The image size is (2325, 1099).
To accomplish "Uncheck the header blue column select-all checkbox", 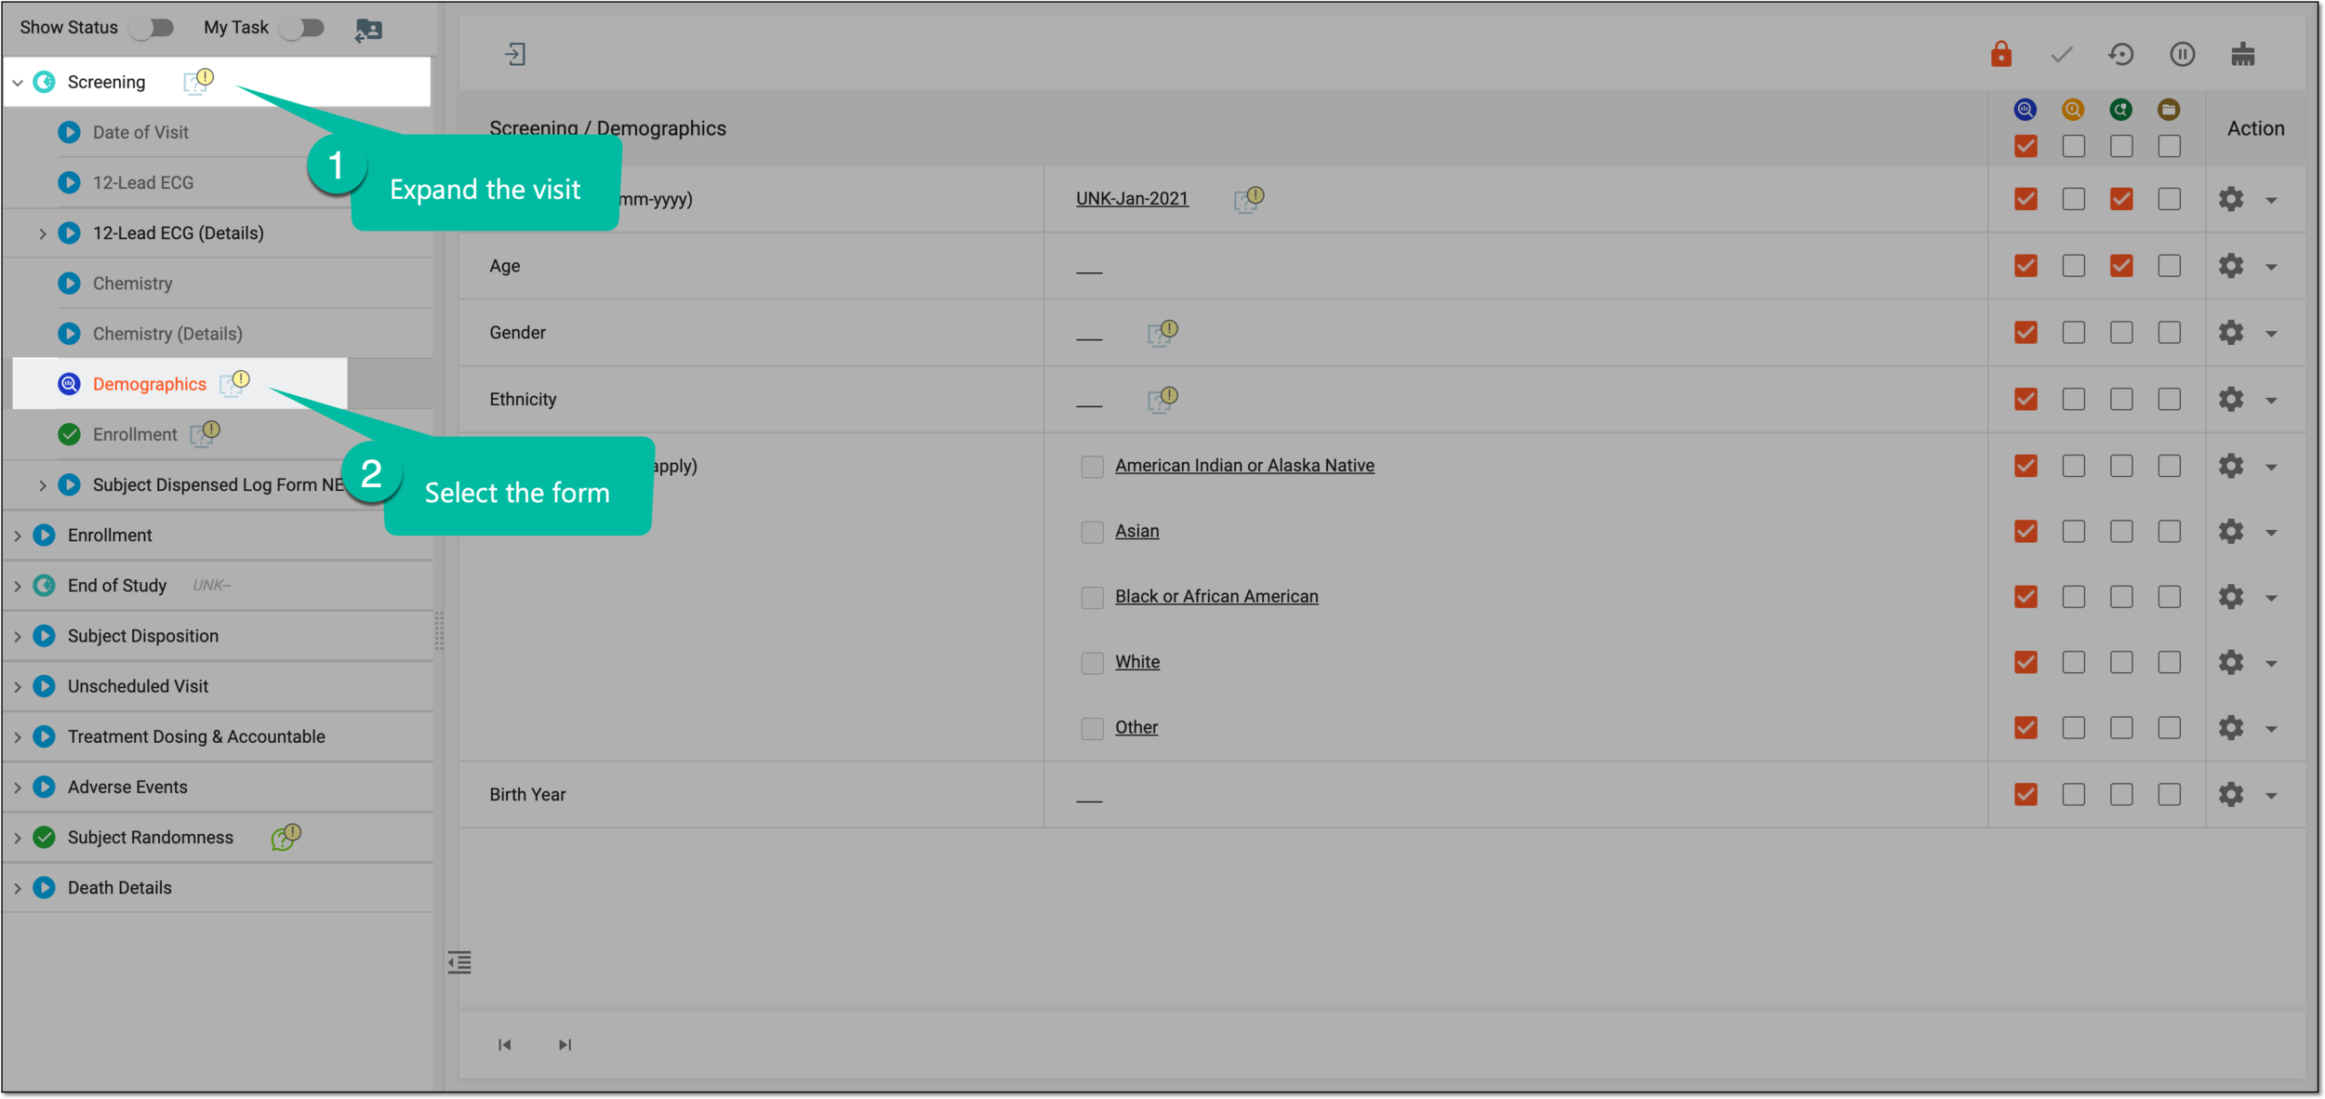I will point(2026,146).
